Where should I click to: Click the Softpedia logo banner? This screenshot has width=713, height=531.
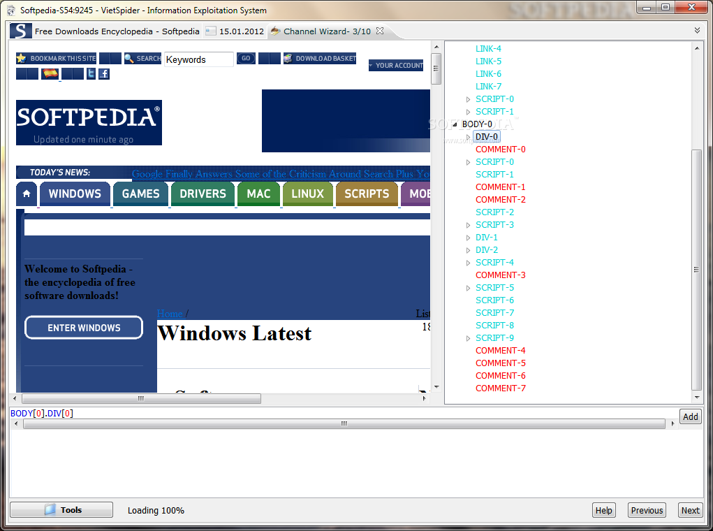tap(89, 122)
